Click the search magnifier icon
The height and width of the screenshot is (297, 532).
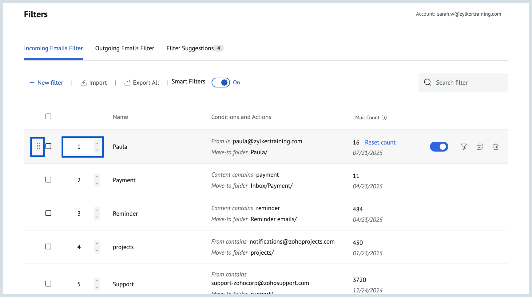pos(427,83)
